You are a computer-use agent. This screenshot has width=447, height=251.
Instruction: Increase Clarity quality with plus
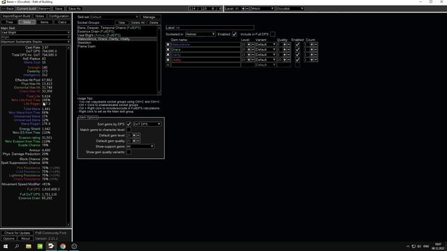[x=285, y=54]
